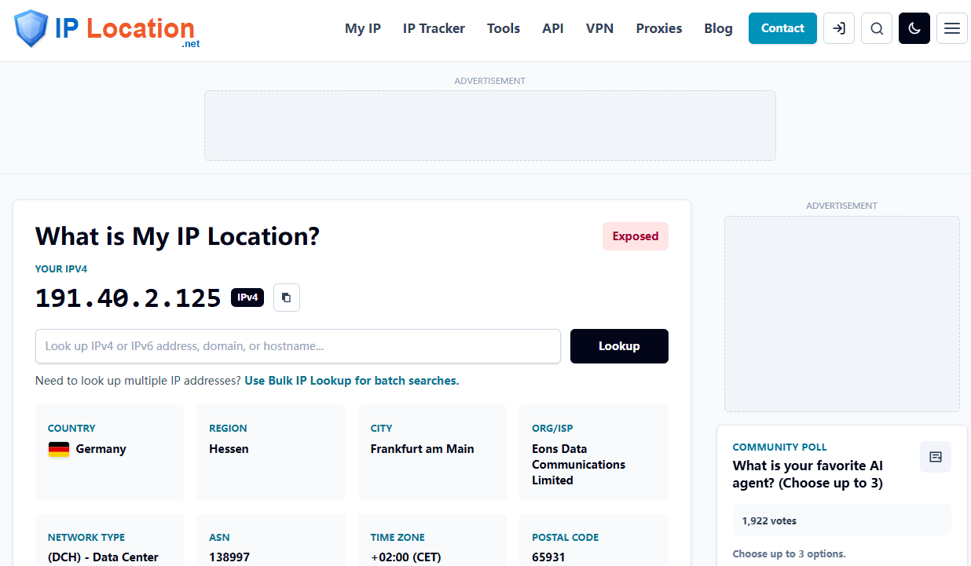Click the Exposed status badge
The width and height of the screenshot is (971, 566).
tap(636, 236)
